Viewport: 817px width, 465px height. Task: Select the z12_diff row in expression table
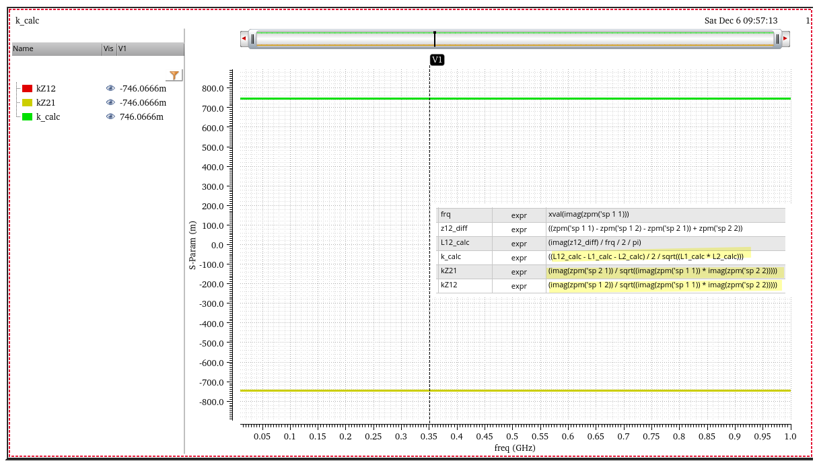(x=454, y=229)
